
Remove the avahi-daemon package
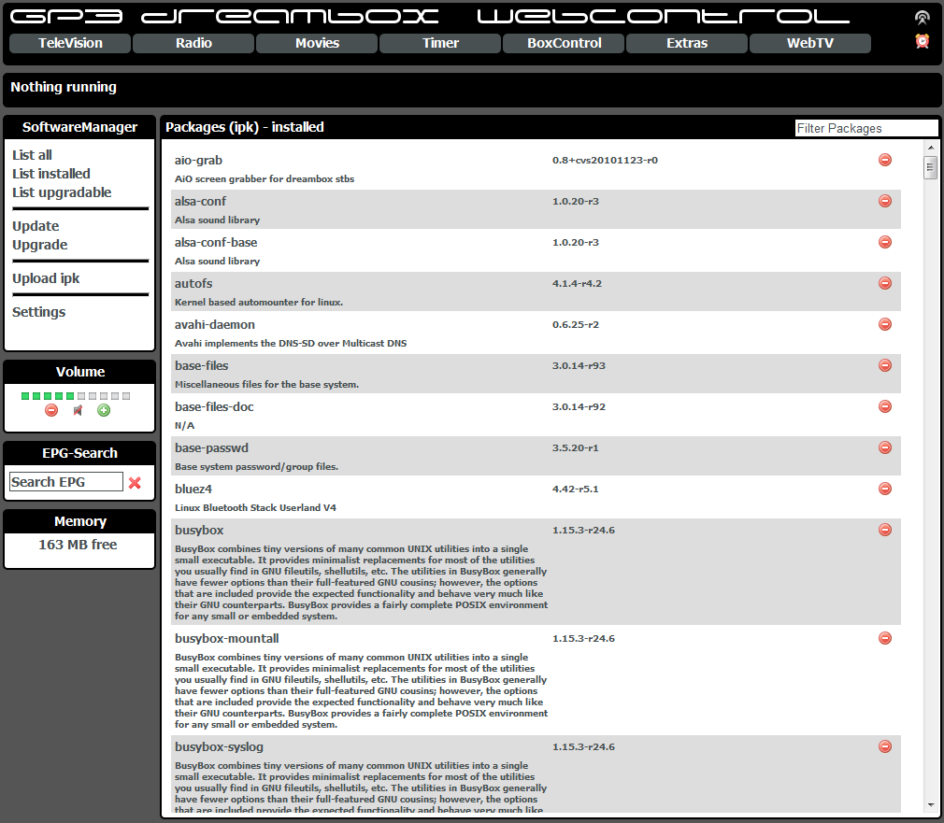pyautogui.click(x=884, y=324)
